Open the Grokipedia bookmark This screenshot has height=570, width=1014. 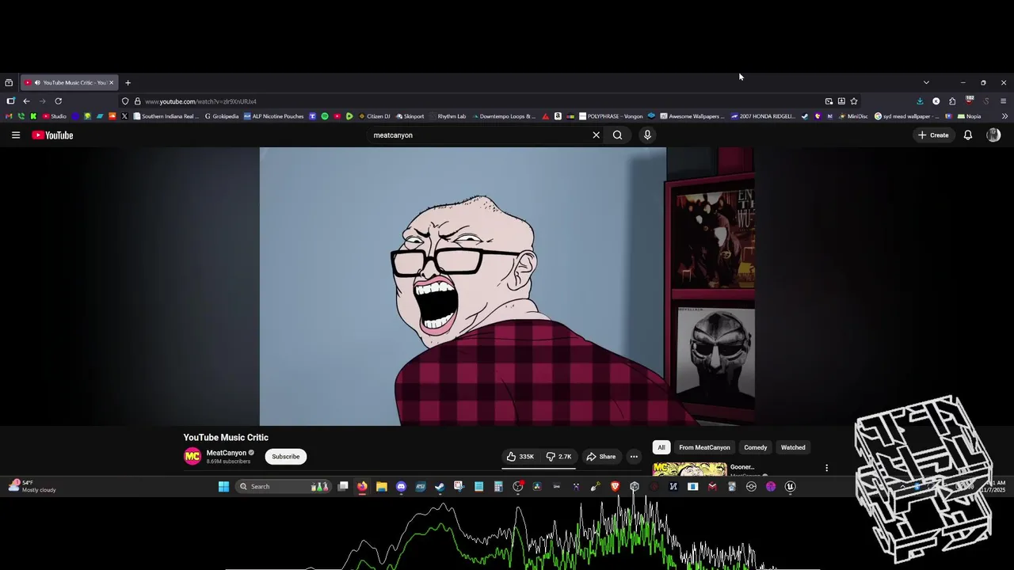pyautogui.click(x=221, y=116)
